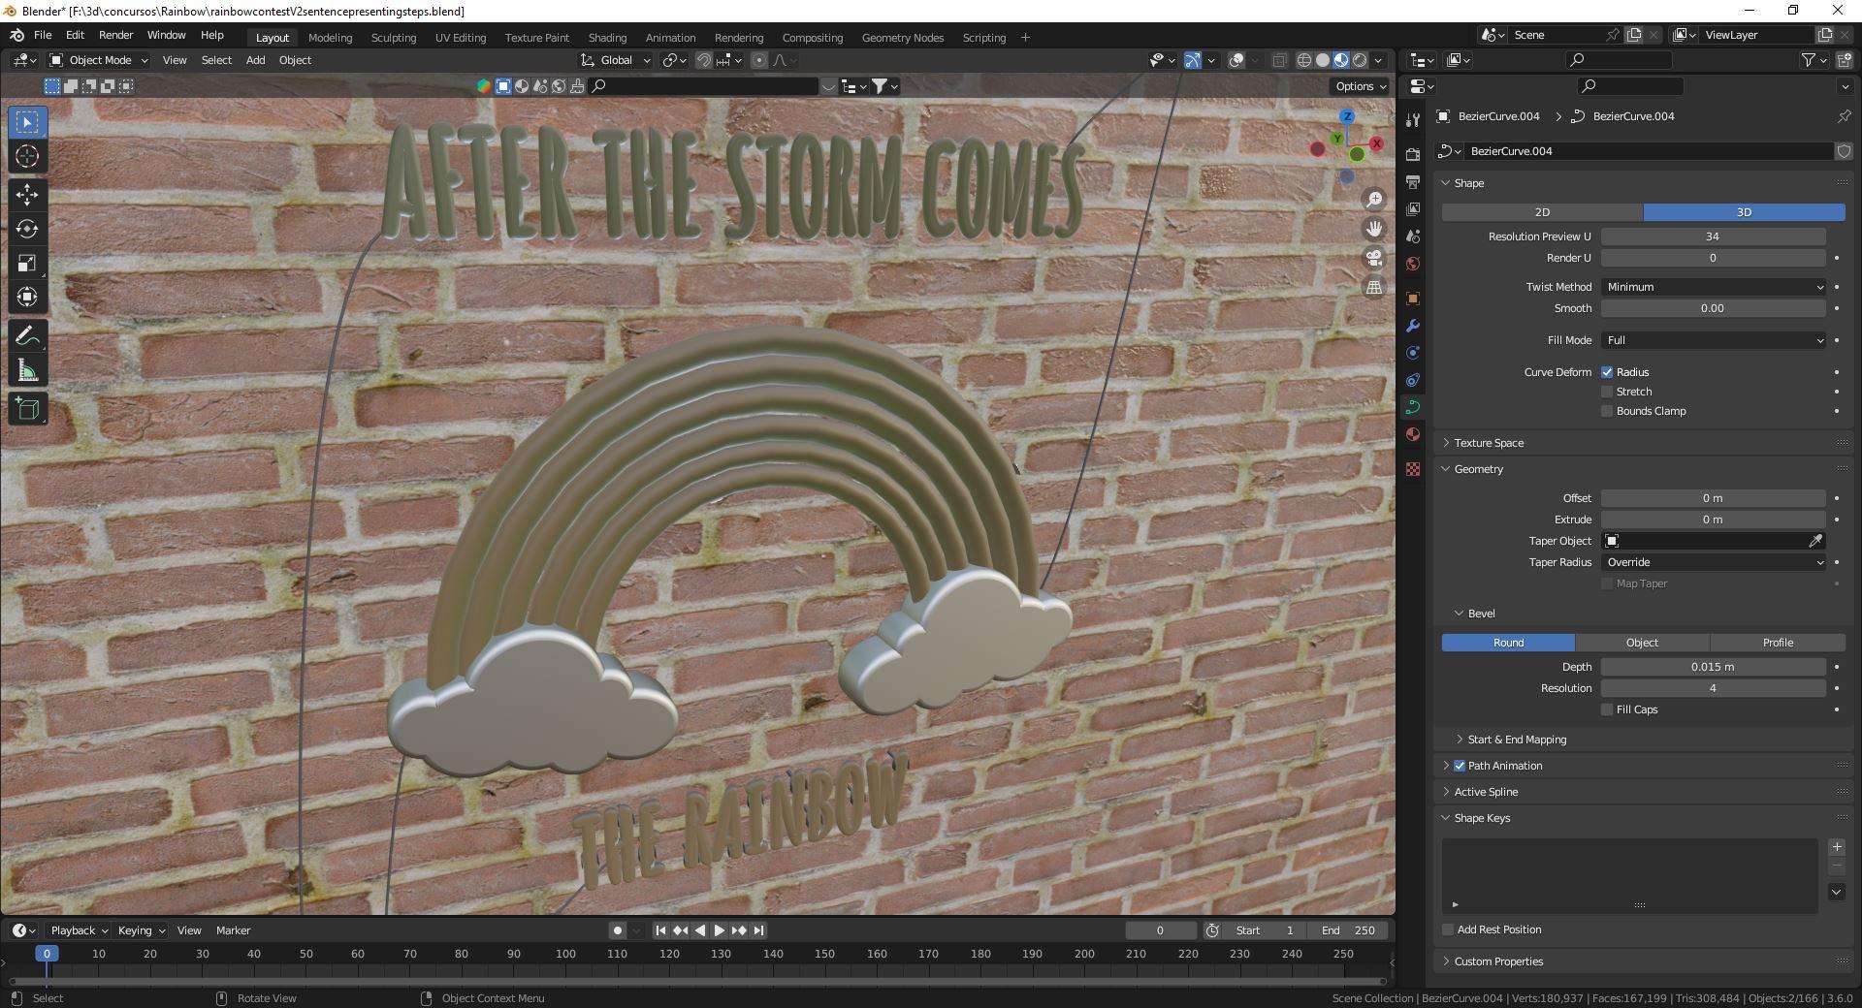Select Object bevel mode
Viewport: 1862px width, 1008px height.
coord(1642,643)
